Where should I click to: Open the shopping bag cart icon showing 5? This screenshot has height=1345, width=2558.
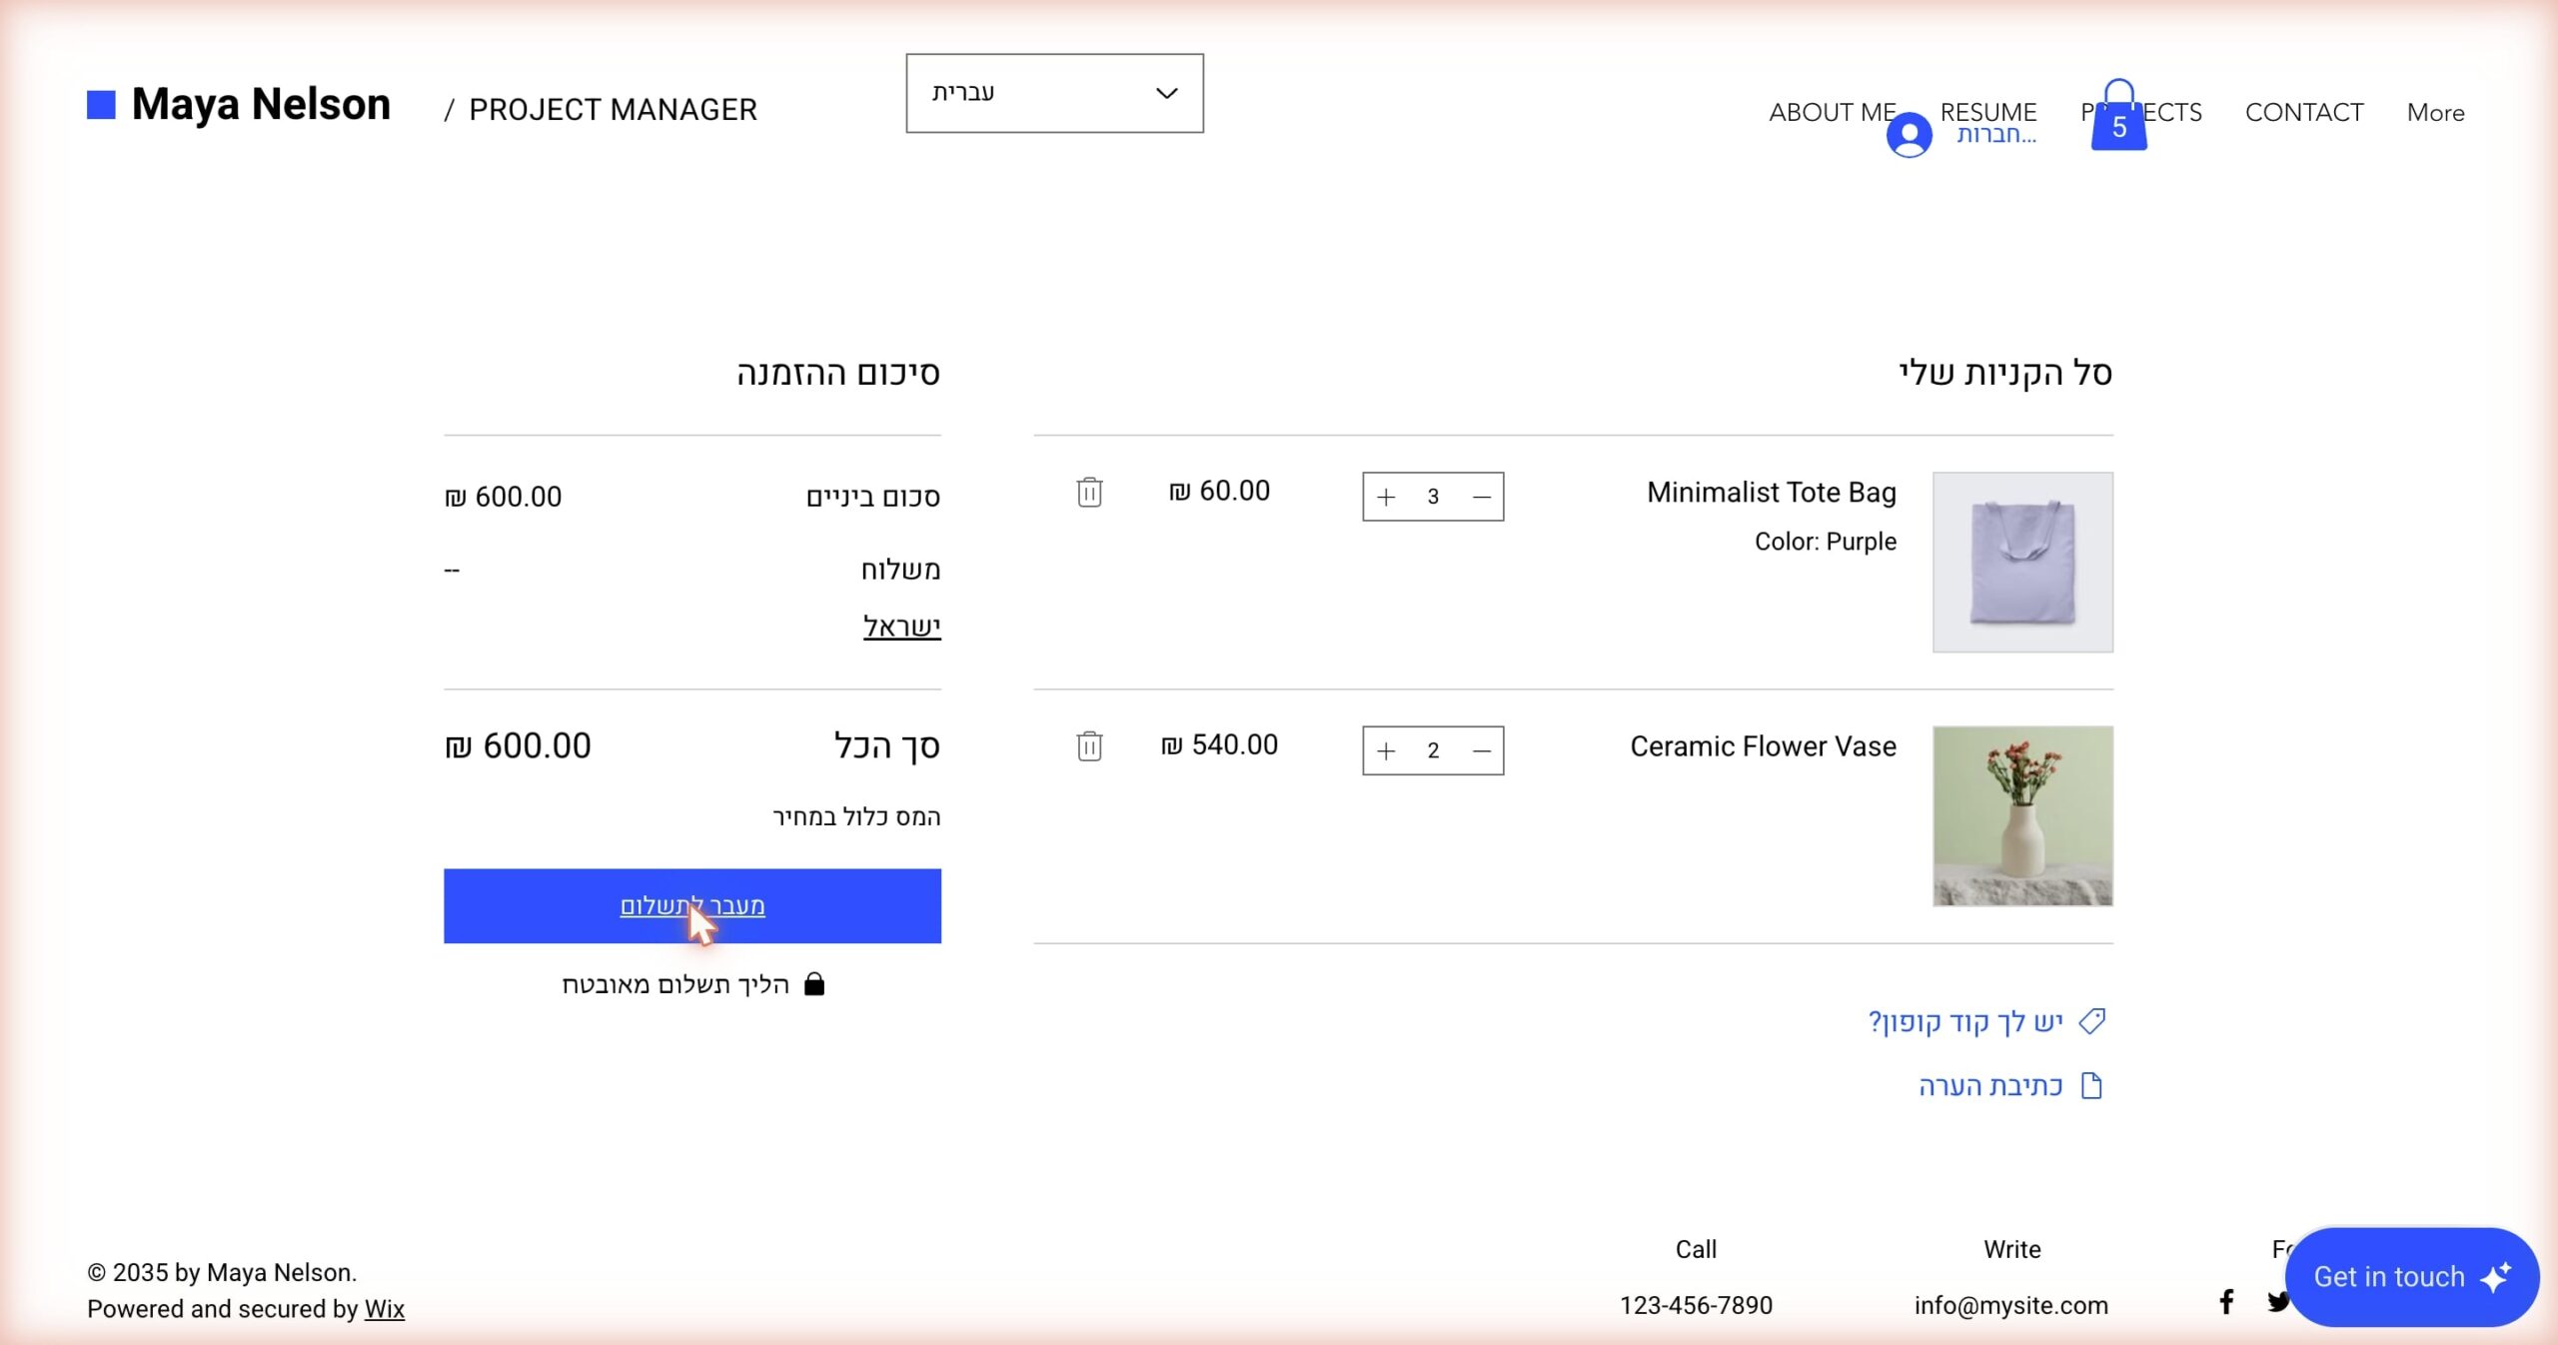click(x=2118, y=115)
